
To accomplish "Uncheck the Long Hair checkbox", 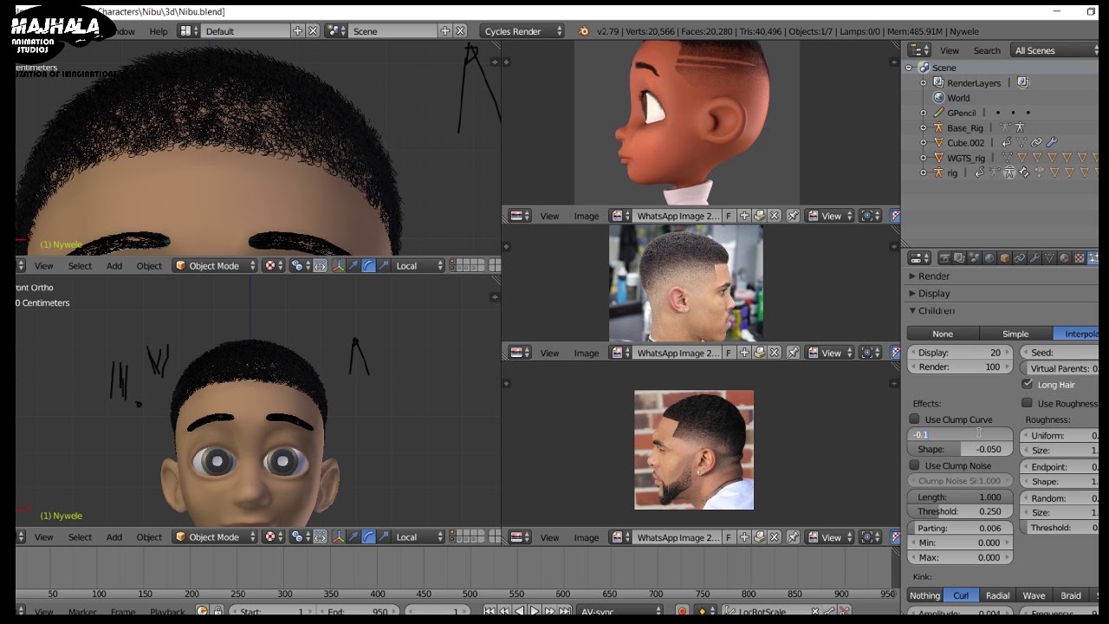I will (1028, 384).
